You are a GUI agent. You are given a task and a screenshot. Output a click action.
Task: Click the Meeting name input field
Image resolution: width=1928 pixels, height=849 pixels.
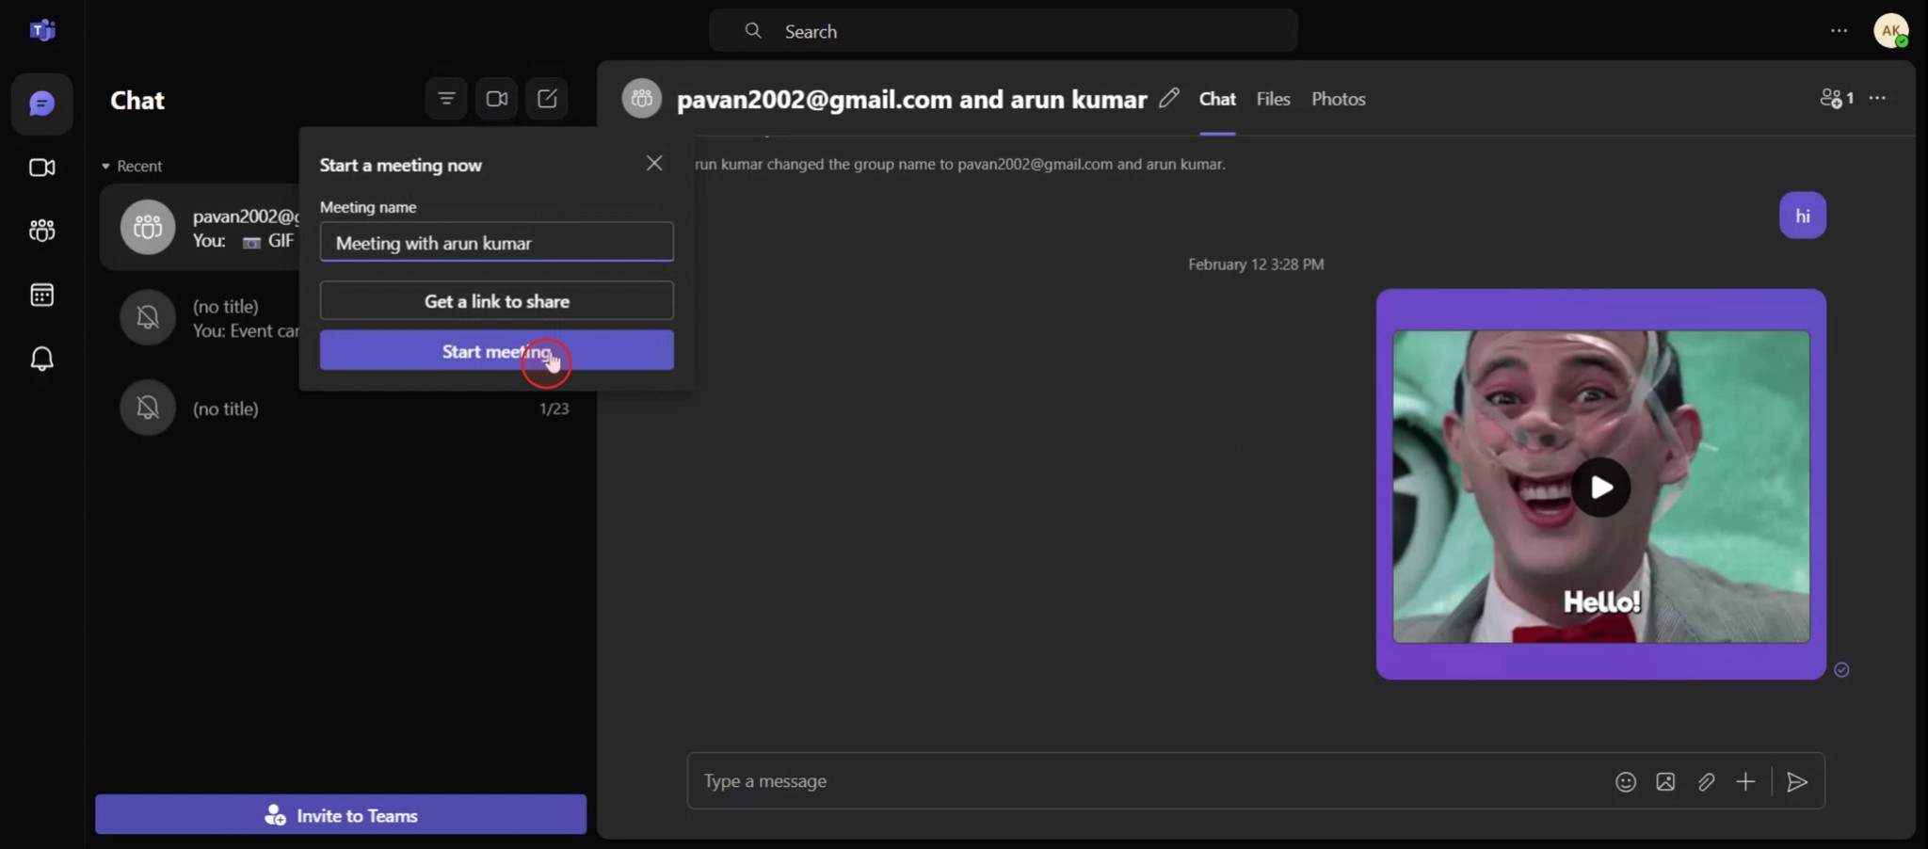pos(496,243)
